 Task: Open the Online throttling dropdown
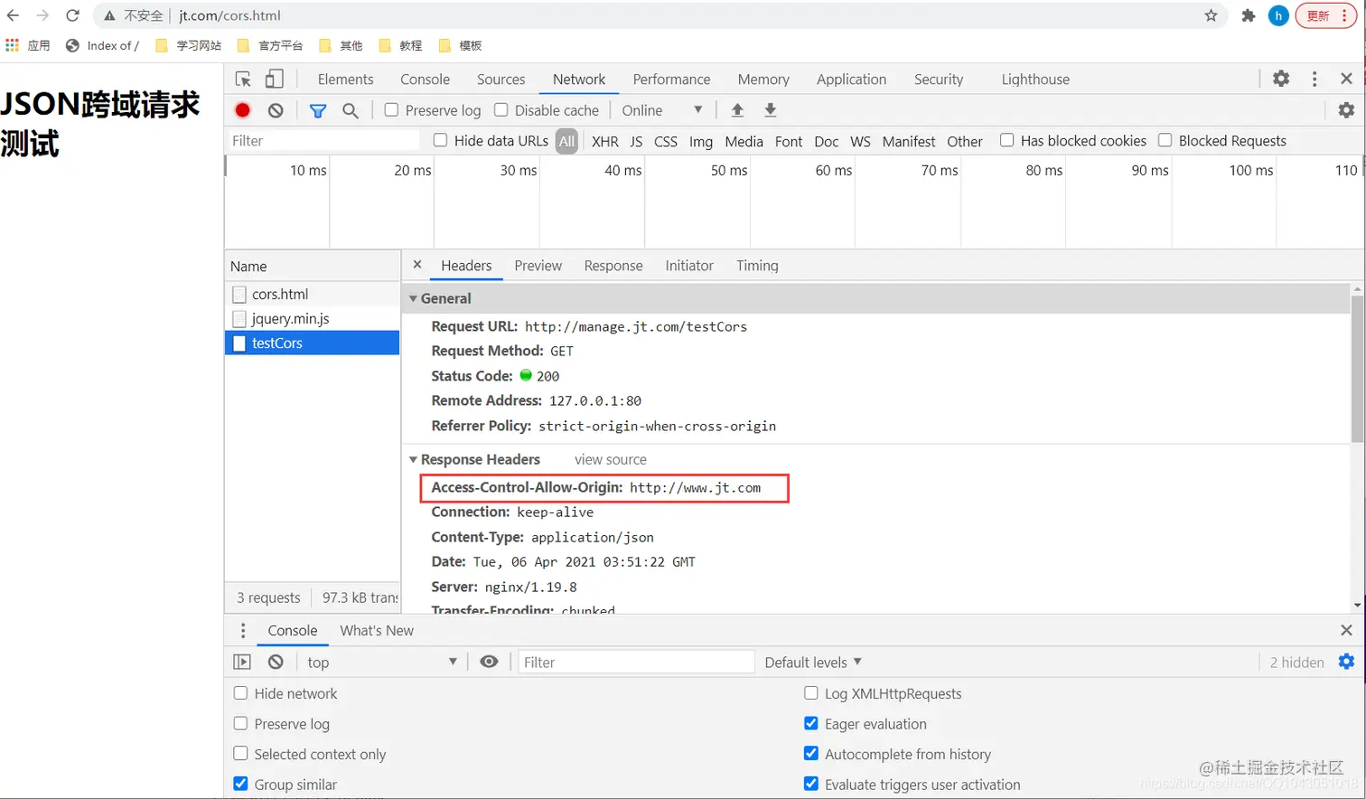(661, 110)
